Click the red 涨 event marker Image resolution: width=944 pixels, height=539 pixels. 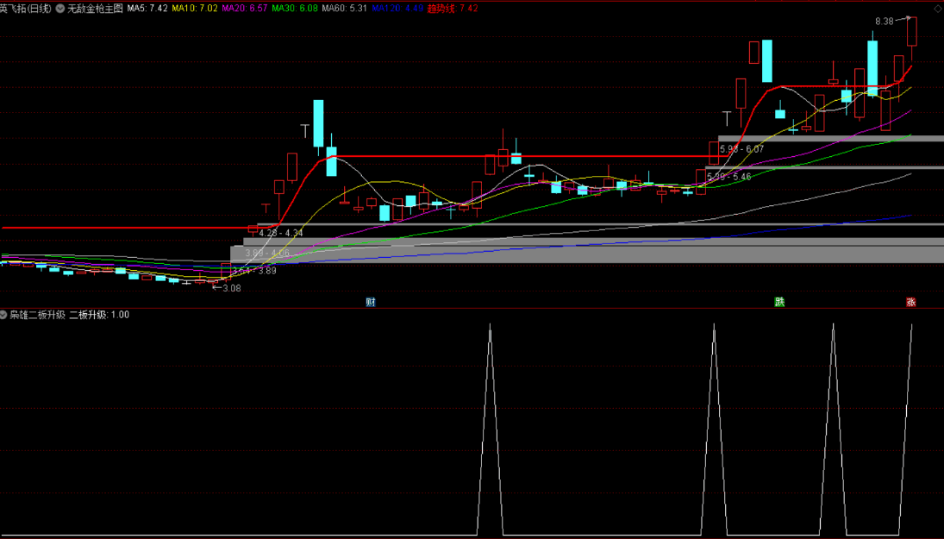tap(911, 302)
